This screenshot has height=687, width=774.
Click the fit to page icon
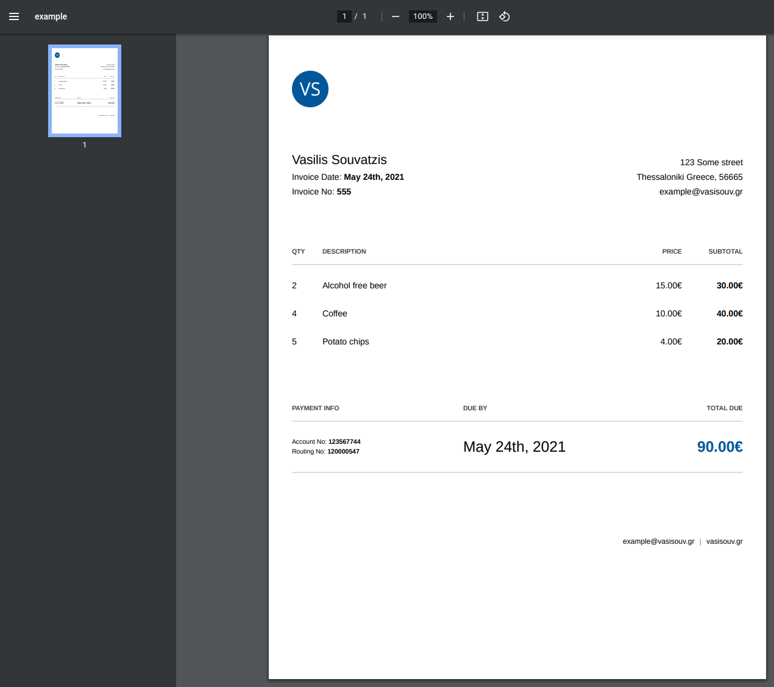(x=483, y=16)
